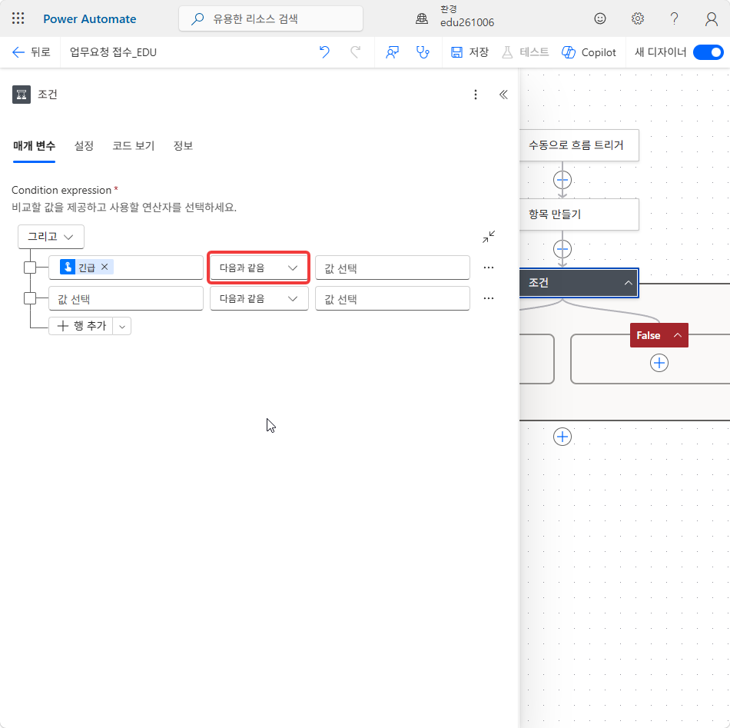
Task: Insert step after 수동으로 흐름 트리거
Action: click(562, 180)
